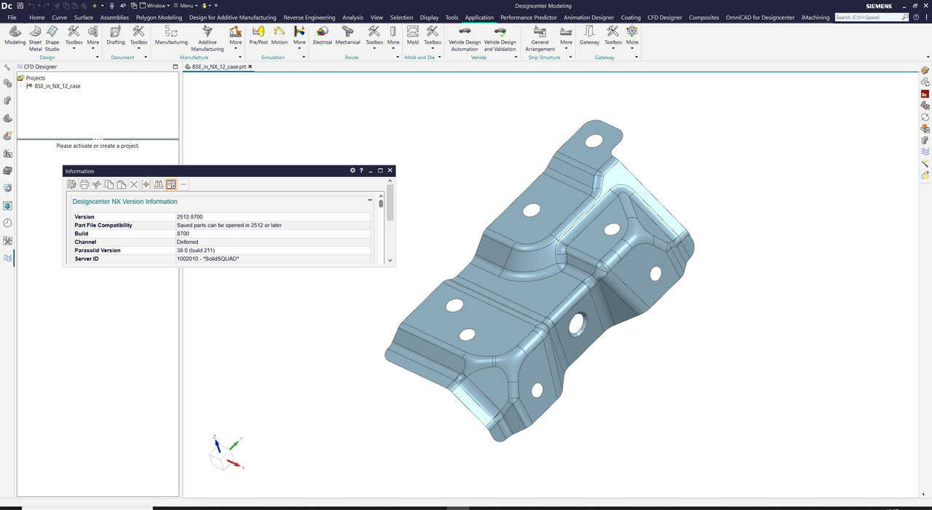The image size is (932, 510).
Task: Open General Arrangement ship structure tool
Action: (x=540, y=38)
